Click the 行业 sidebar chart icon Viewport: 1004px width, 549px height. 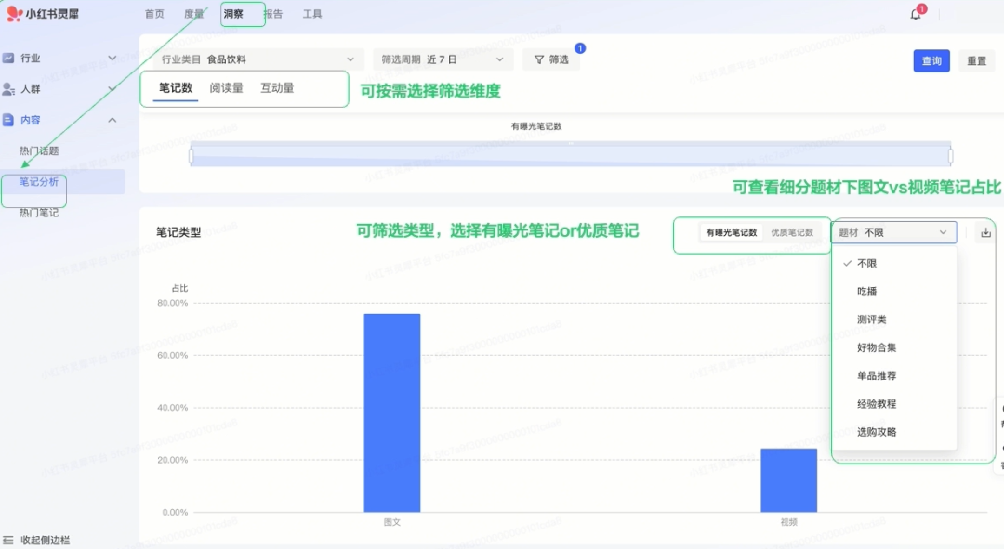8,58
